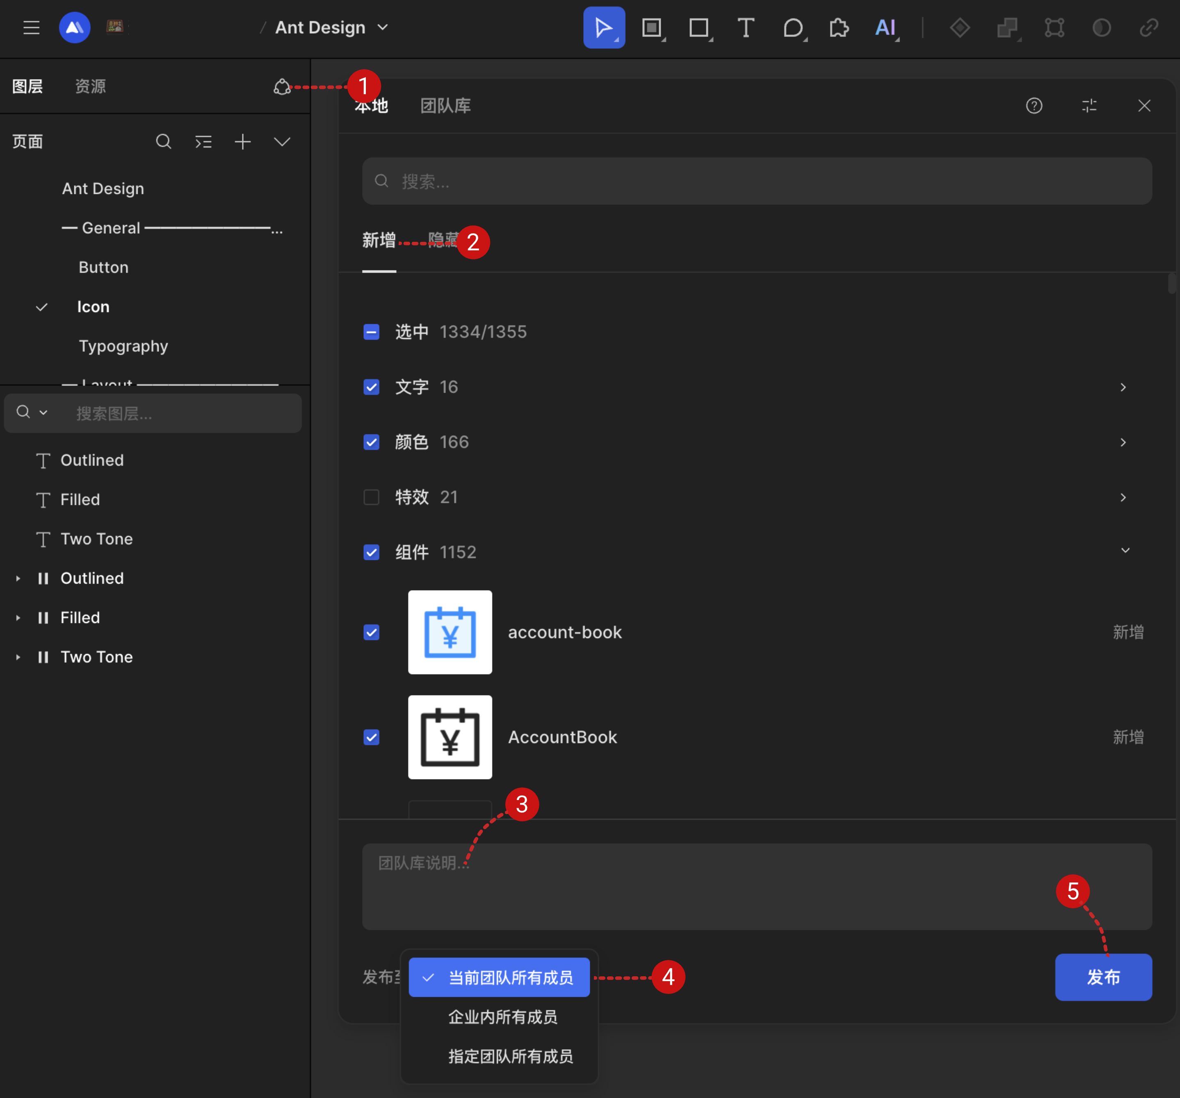
Task: Select the Two Tone text layer
Action: click(x=97, y=539)
